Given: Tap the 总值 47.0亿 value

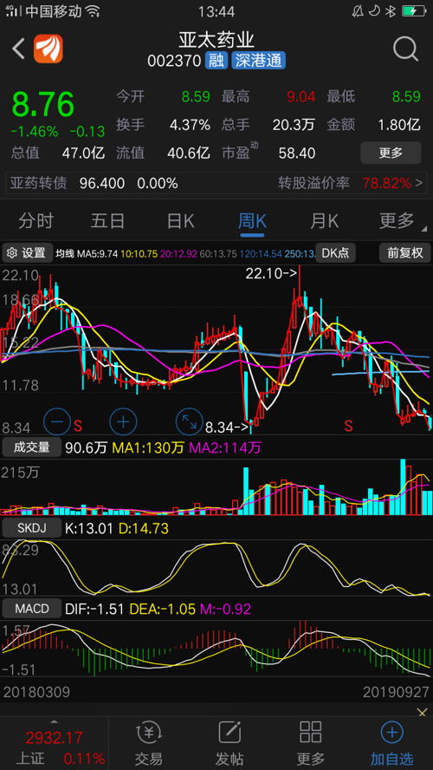Looking at the screenshot, I should tap(83, 153).
